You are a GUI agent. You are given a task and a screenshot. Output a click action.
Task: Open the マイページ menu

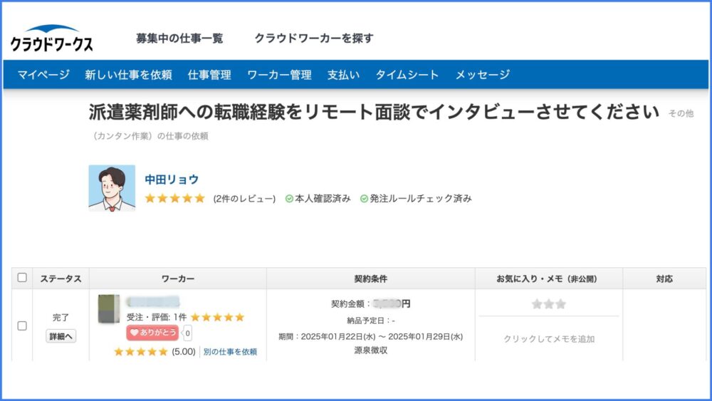(43, 75)
